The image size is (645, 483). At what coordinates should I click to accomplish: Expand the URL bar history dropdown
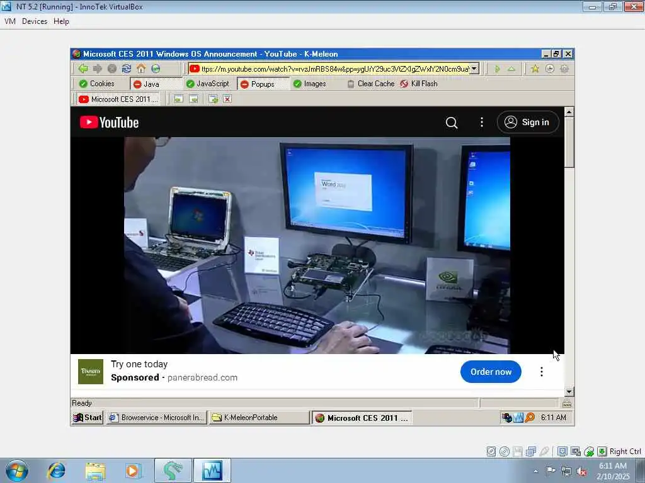point(474,69)
